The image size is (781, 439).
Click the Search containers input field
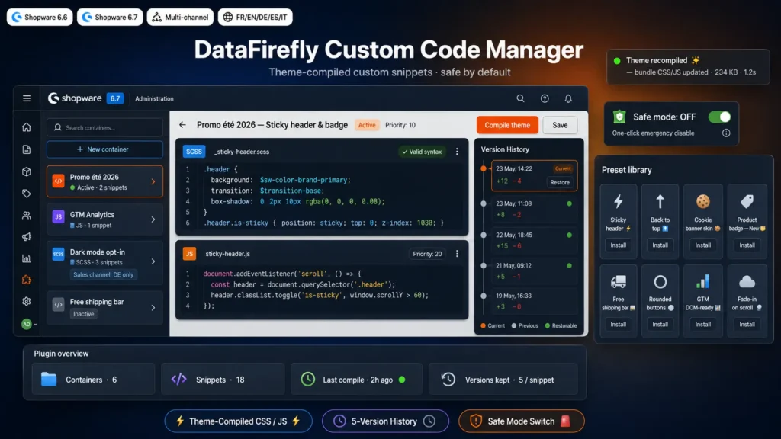104,127
